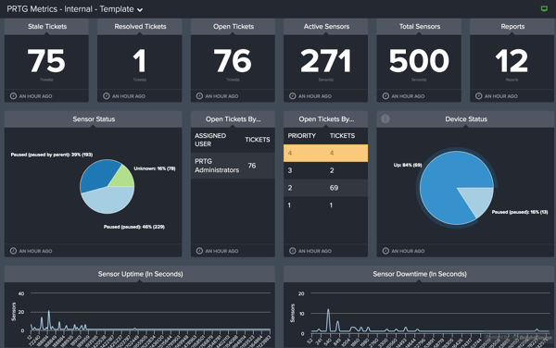
Task: Select the stale tickets count 75
Action: 46,60
